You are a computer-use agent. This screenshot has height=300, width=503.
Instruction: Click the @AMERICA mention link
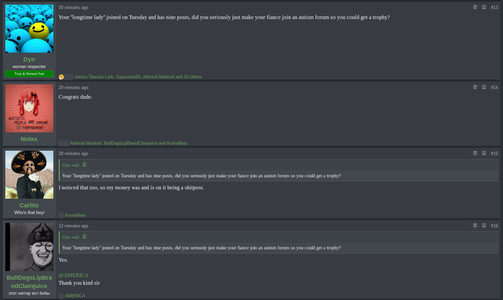pos(73,275)
